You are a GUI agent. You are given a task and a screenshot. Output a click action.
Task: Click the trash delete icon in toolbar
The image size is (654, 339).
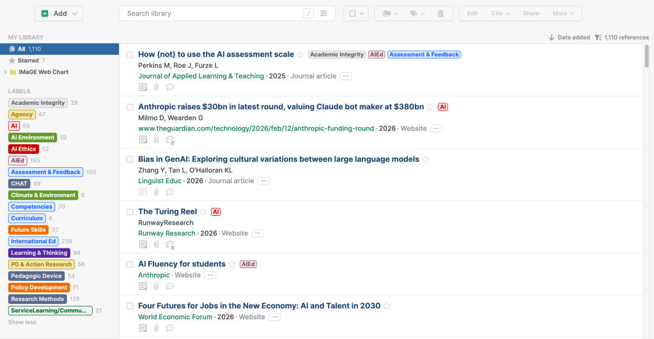click(440, 13)
